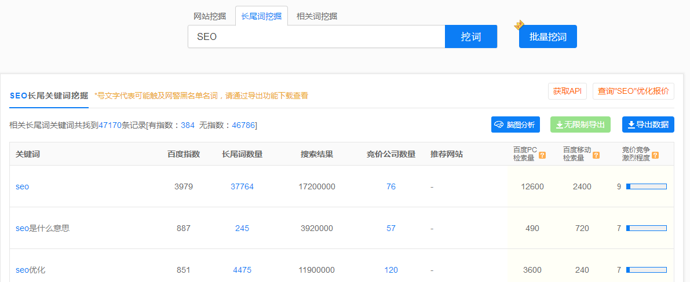Open the 相关词挖掘 tab
690x282 pixels.
coord(317,16)
